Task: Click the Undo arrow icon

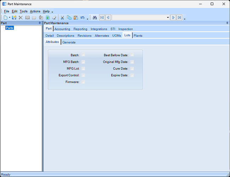Action: (83, 18)
